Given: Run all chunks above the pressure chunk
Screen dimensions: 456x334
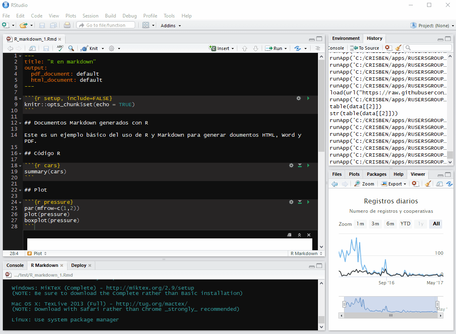Looking at the screenshot, I should tap(300, 202).
